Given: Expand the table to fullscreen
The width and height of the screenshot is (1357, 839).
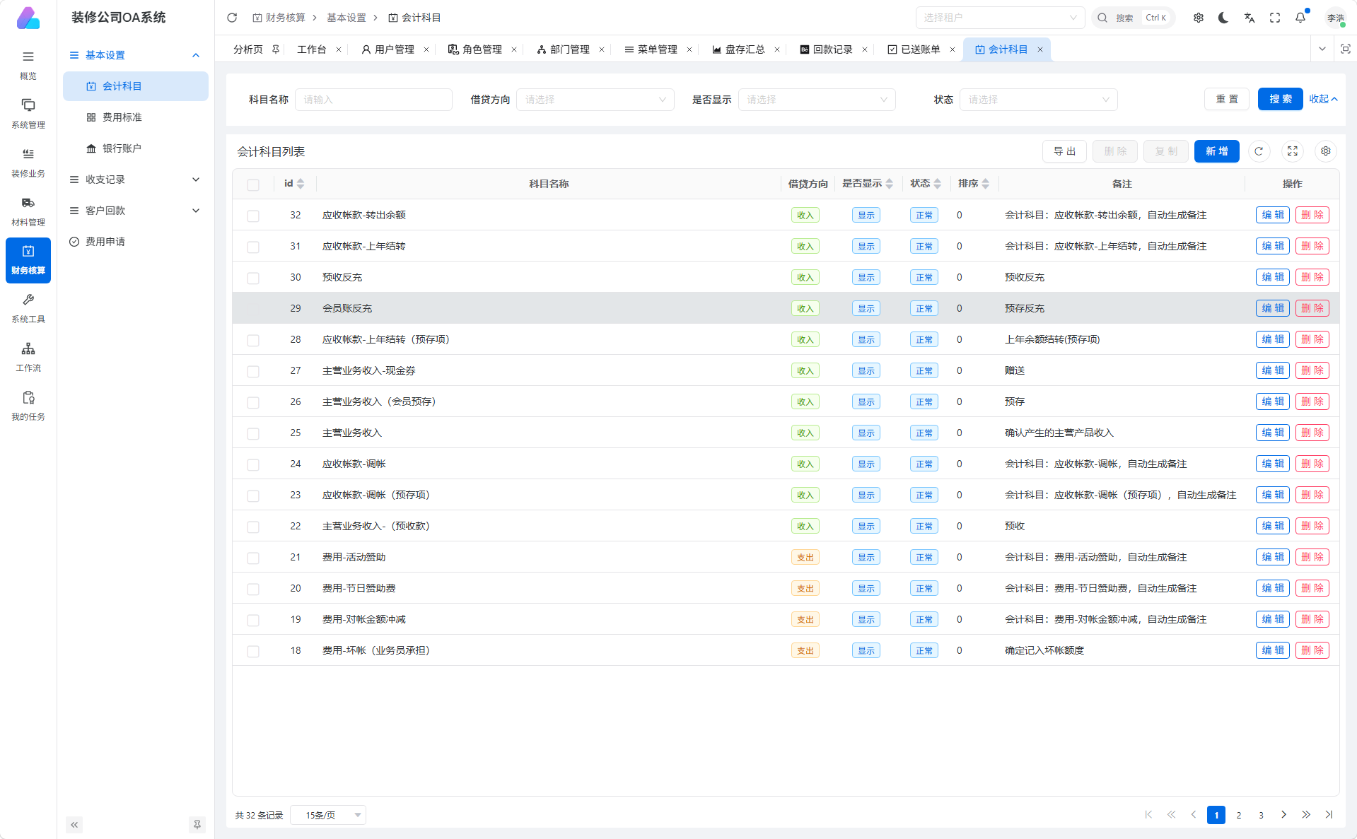Looking at the screenshot, I should pos(1293,151).
